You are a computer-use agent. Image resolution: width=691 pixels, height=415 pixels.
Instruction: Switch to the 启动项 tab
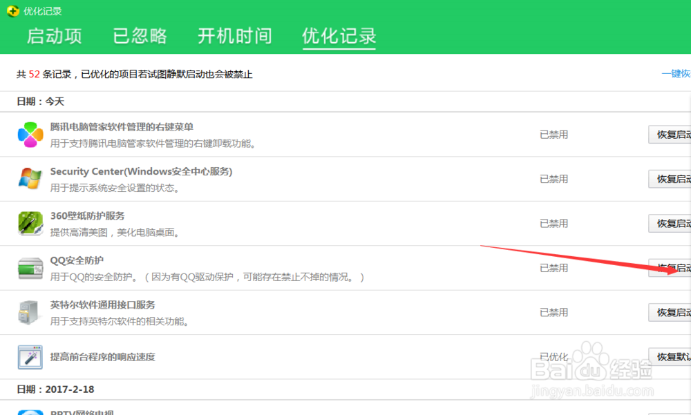(54, 37)
